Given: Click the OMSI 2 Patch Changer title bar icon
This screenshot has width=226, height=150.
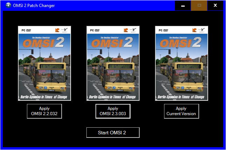Looking at the screenshot, I should point(8,5).
